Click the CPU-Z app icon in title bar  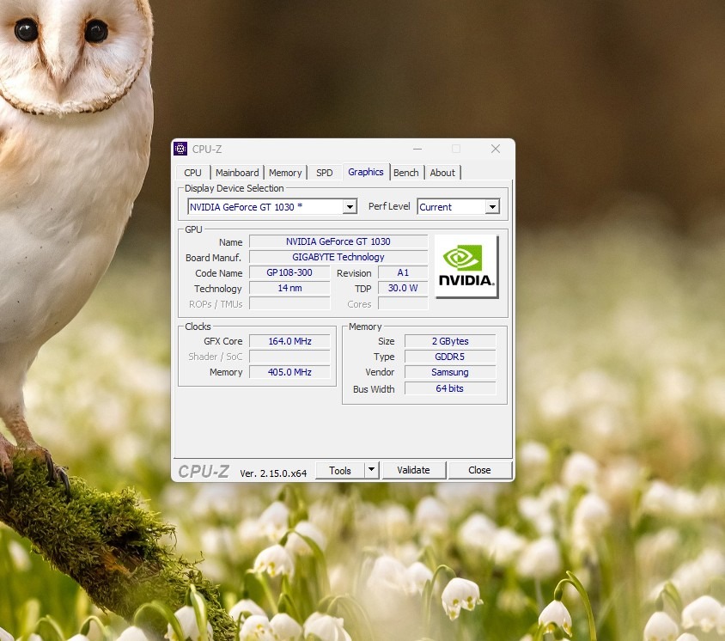coord(180,149)
